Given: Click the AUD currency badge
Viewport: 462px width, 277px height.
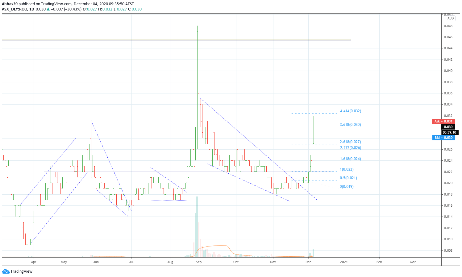Looking at the screenshot, I should click(x=451, y=19).
